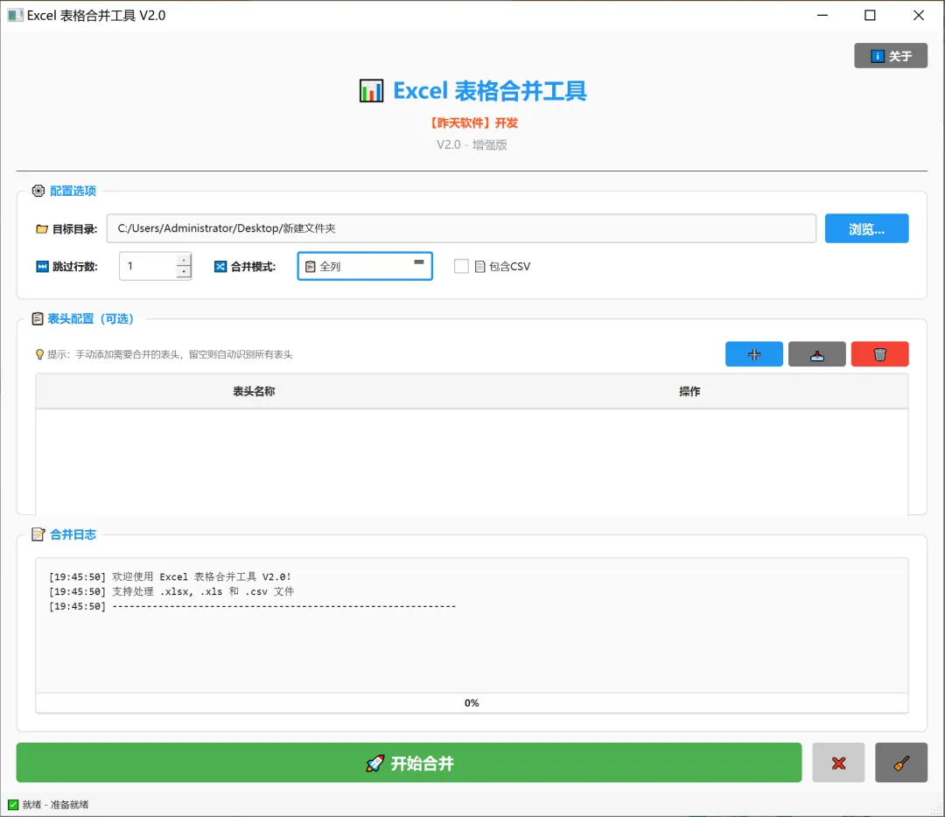Image resolution: width=945 pixels, height=817 pixels.
Task: Click the 【昨天软件】开发 text
Action: [472, 123]
